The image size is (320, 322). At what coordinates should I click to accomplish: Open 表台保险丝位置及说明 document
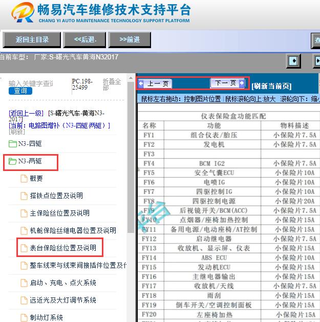tap(63, 248)
